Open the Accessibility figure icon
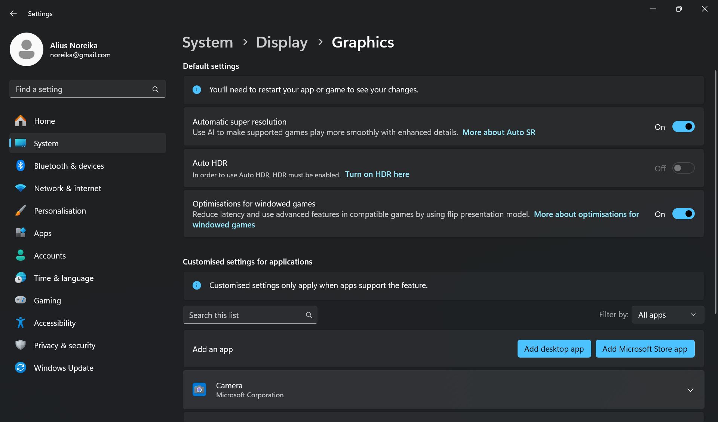This screenshot has height=422, width=718. [21, 322]
